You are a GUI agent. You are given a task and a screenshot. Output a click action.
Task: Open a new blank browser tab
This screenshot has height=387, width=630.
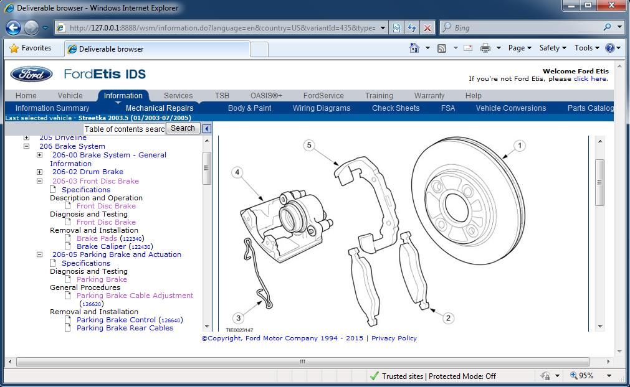259,49
